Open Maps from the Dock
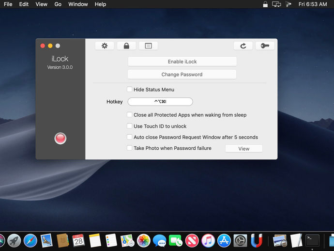Screen dimensions: 334x251 pyautogui.click(x=127, y=241)
